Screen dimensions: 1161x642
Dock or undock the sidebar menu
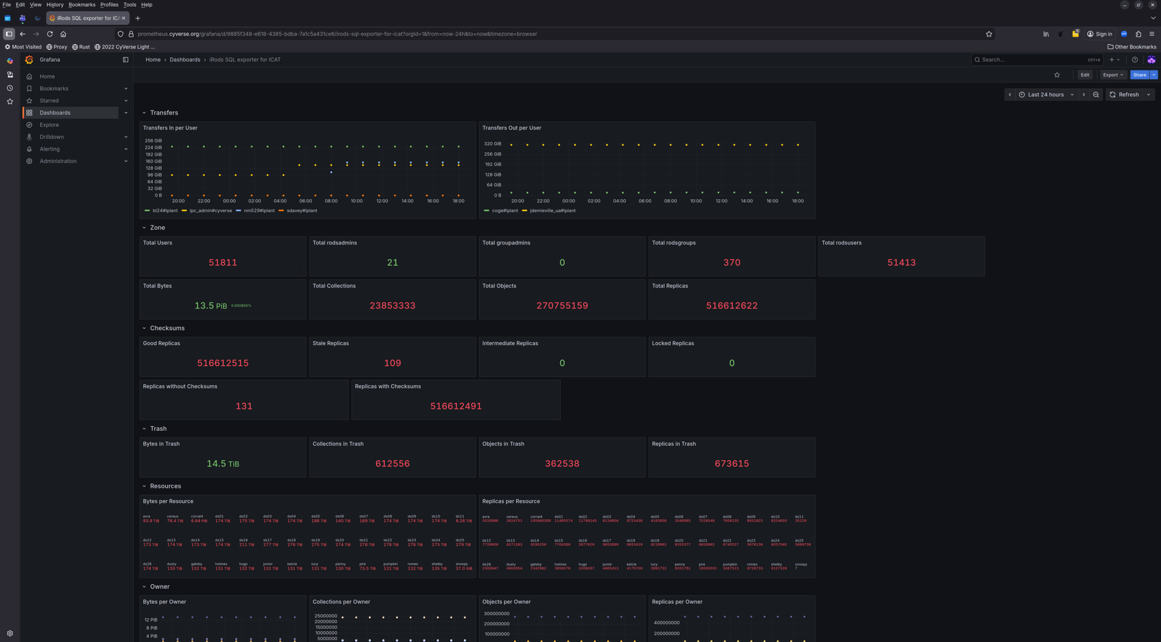(x=126, y=59)
